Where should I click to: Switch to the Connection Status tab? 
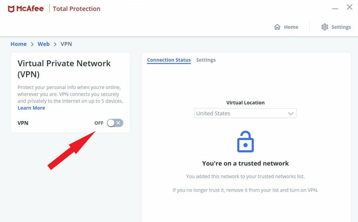pyautogui.click(x=169, y=60)
